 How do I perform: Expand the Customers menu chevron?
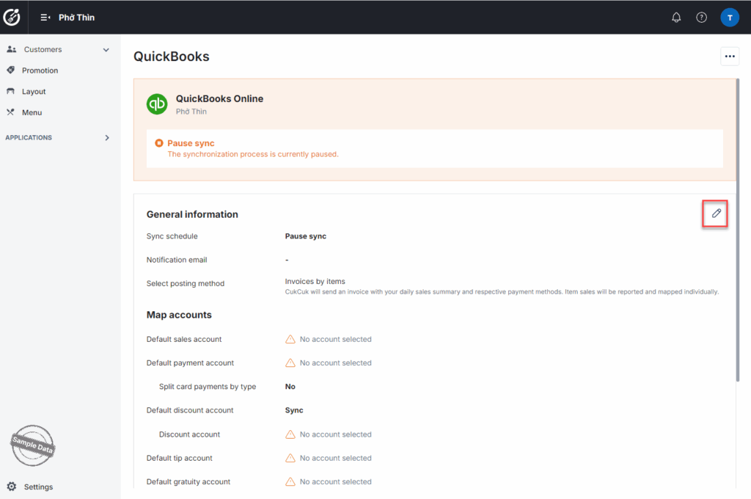click(106, 50)
